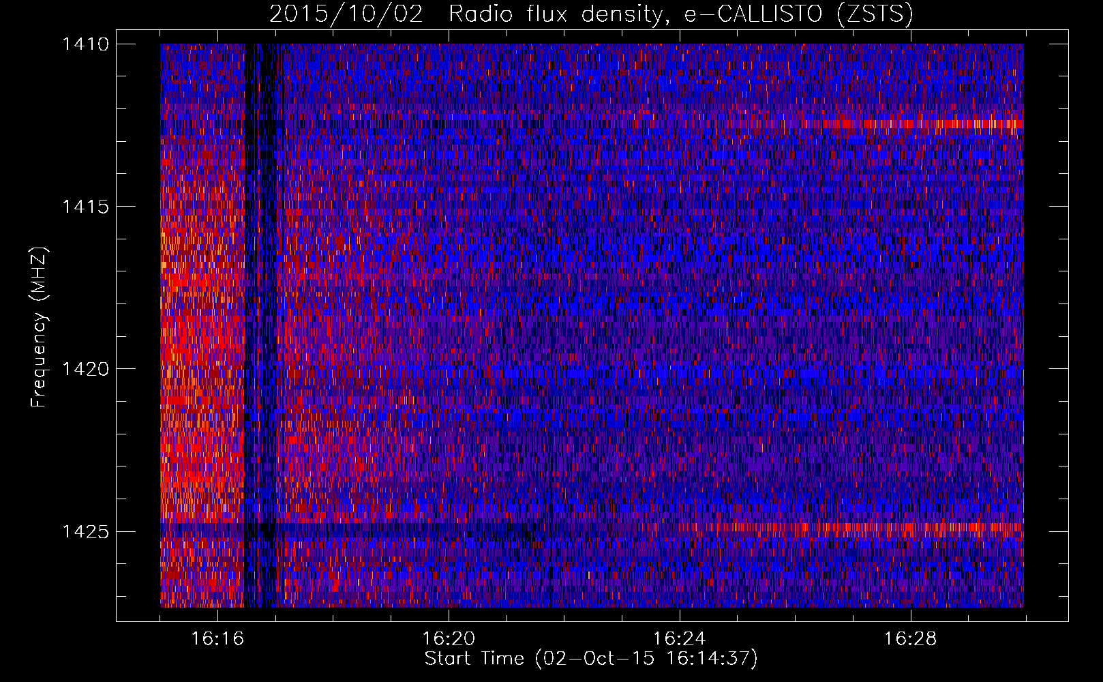This screenshot has height=682, width=1103.
Task: Click the 16:16 time tick label
Action: (217, 639)
